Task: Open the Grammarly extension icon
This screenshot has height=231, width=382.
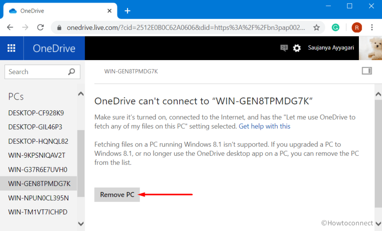Action: (335, 27)
